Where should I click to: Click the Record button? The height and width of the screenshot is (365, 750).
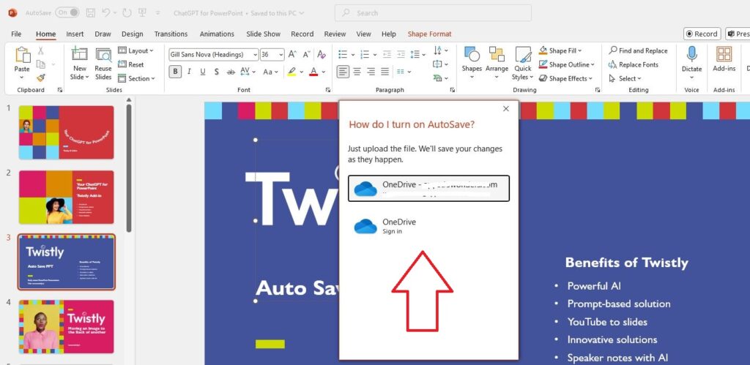pos(702,34)
